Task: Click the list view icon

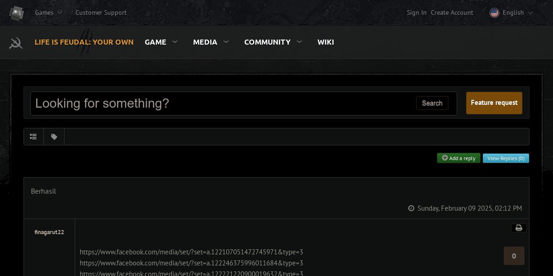Action: (x=33, y=137)
